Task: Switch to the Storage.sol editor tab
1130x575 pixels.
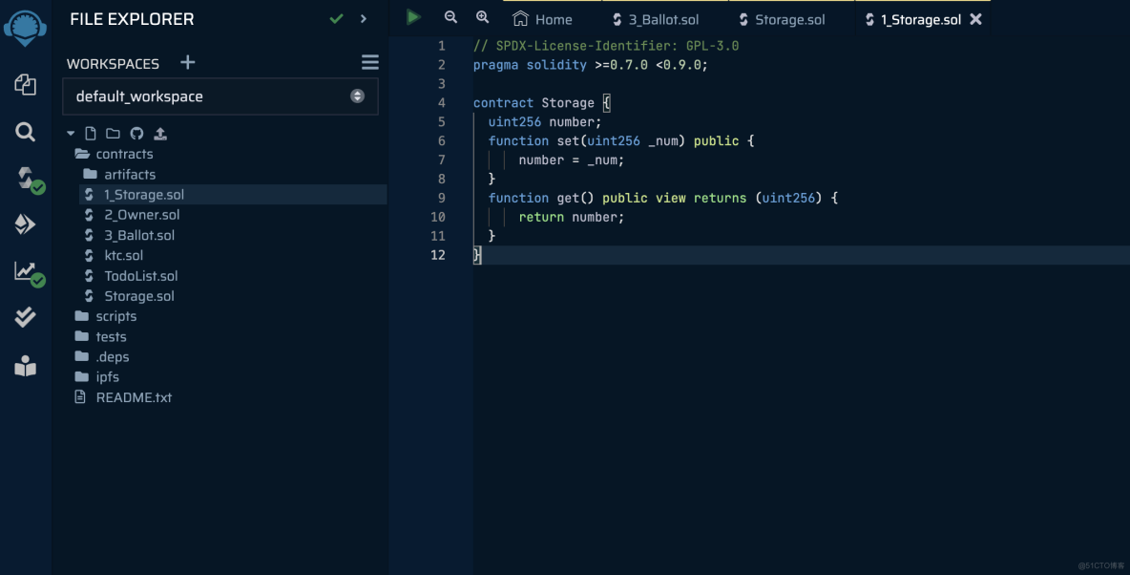Action: pyautogui.click(x=783, y=19)
